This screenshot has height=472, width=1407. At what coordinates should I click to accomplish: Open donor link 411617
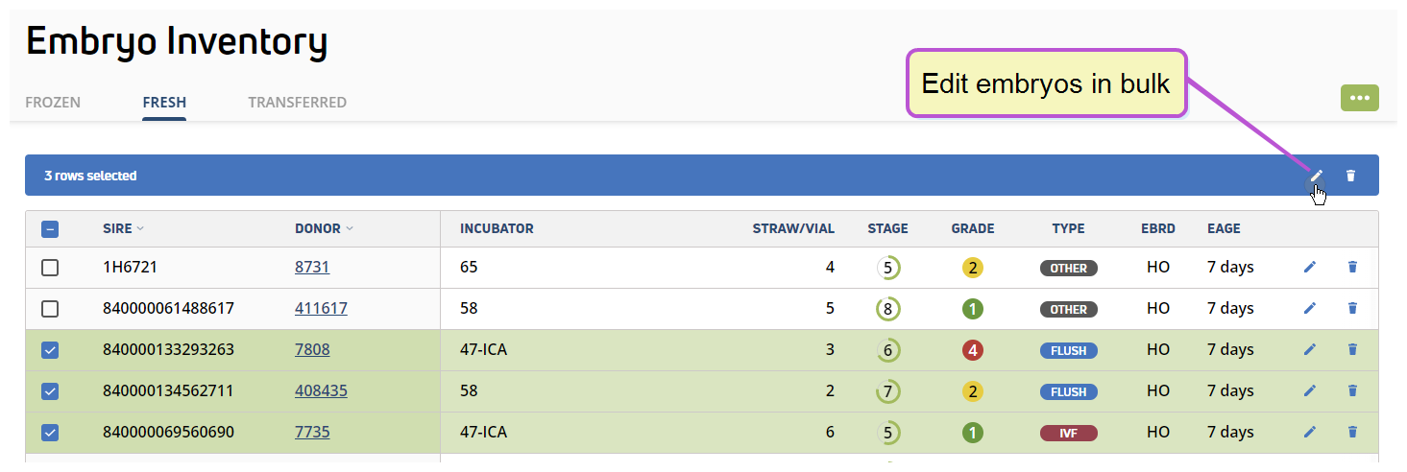click(x=321, y=309)
